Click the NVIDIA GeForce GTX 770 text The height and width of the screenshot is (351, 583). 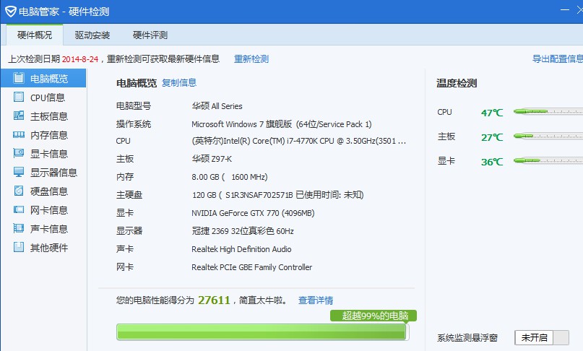[x=253, y=213]
